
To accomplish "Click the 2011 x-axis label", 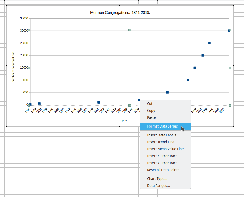I will pyautogui.click(x=222, y=111).
